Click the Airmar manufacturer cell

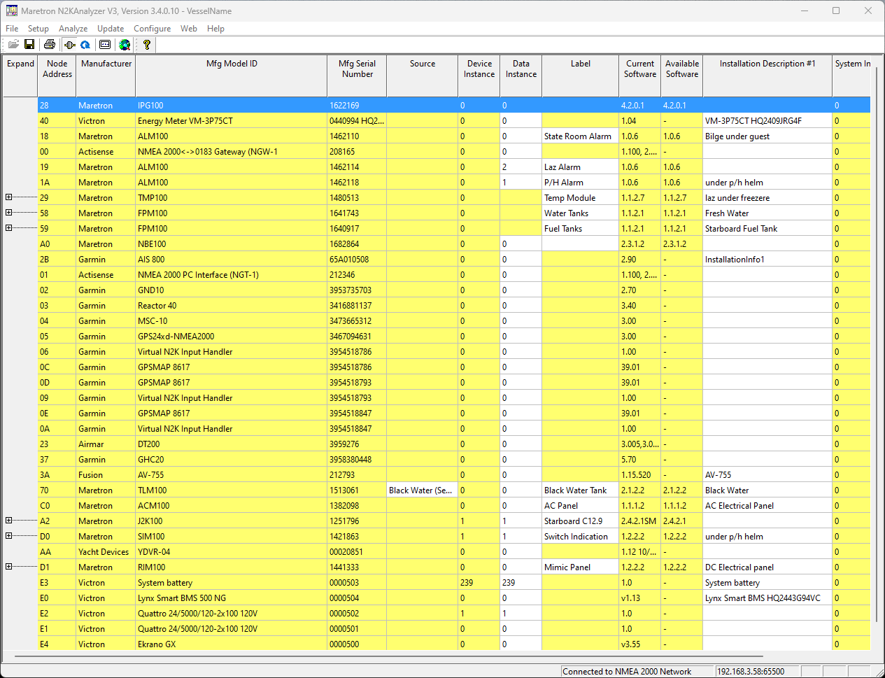pos(106,444)
